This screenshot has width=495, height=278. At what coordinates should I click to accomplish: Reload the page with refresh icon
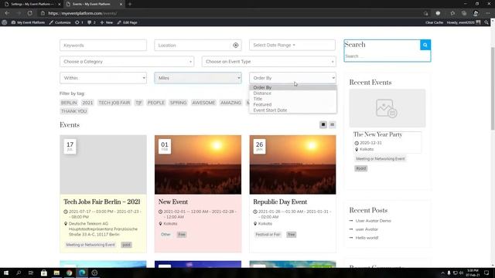pos(29,13)
